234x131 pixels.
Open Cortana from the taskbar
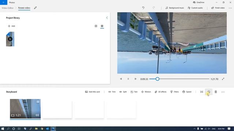coord(14,128)
